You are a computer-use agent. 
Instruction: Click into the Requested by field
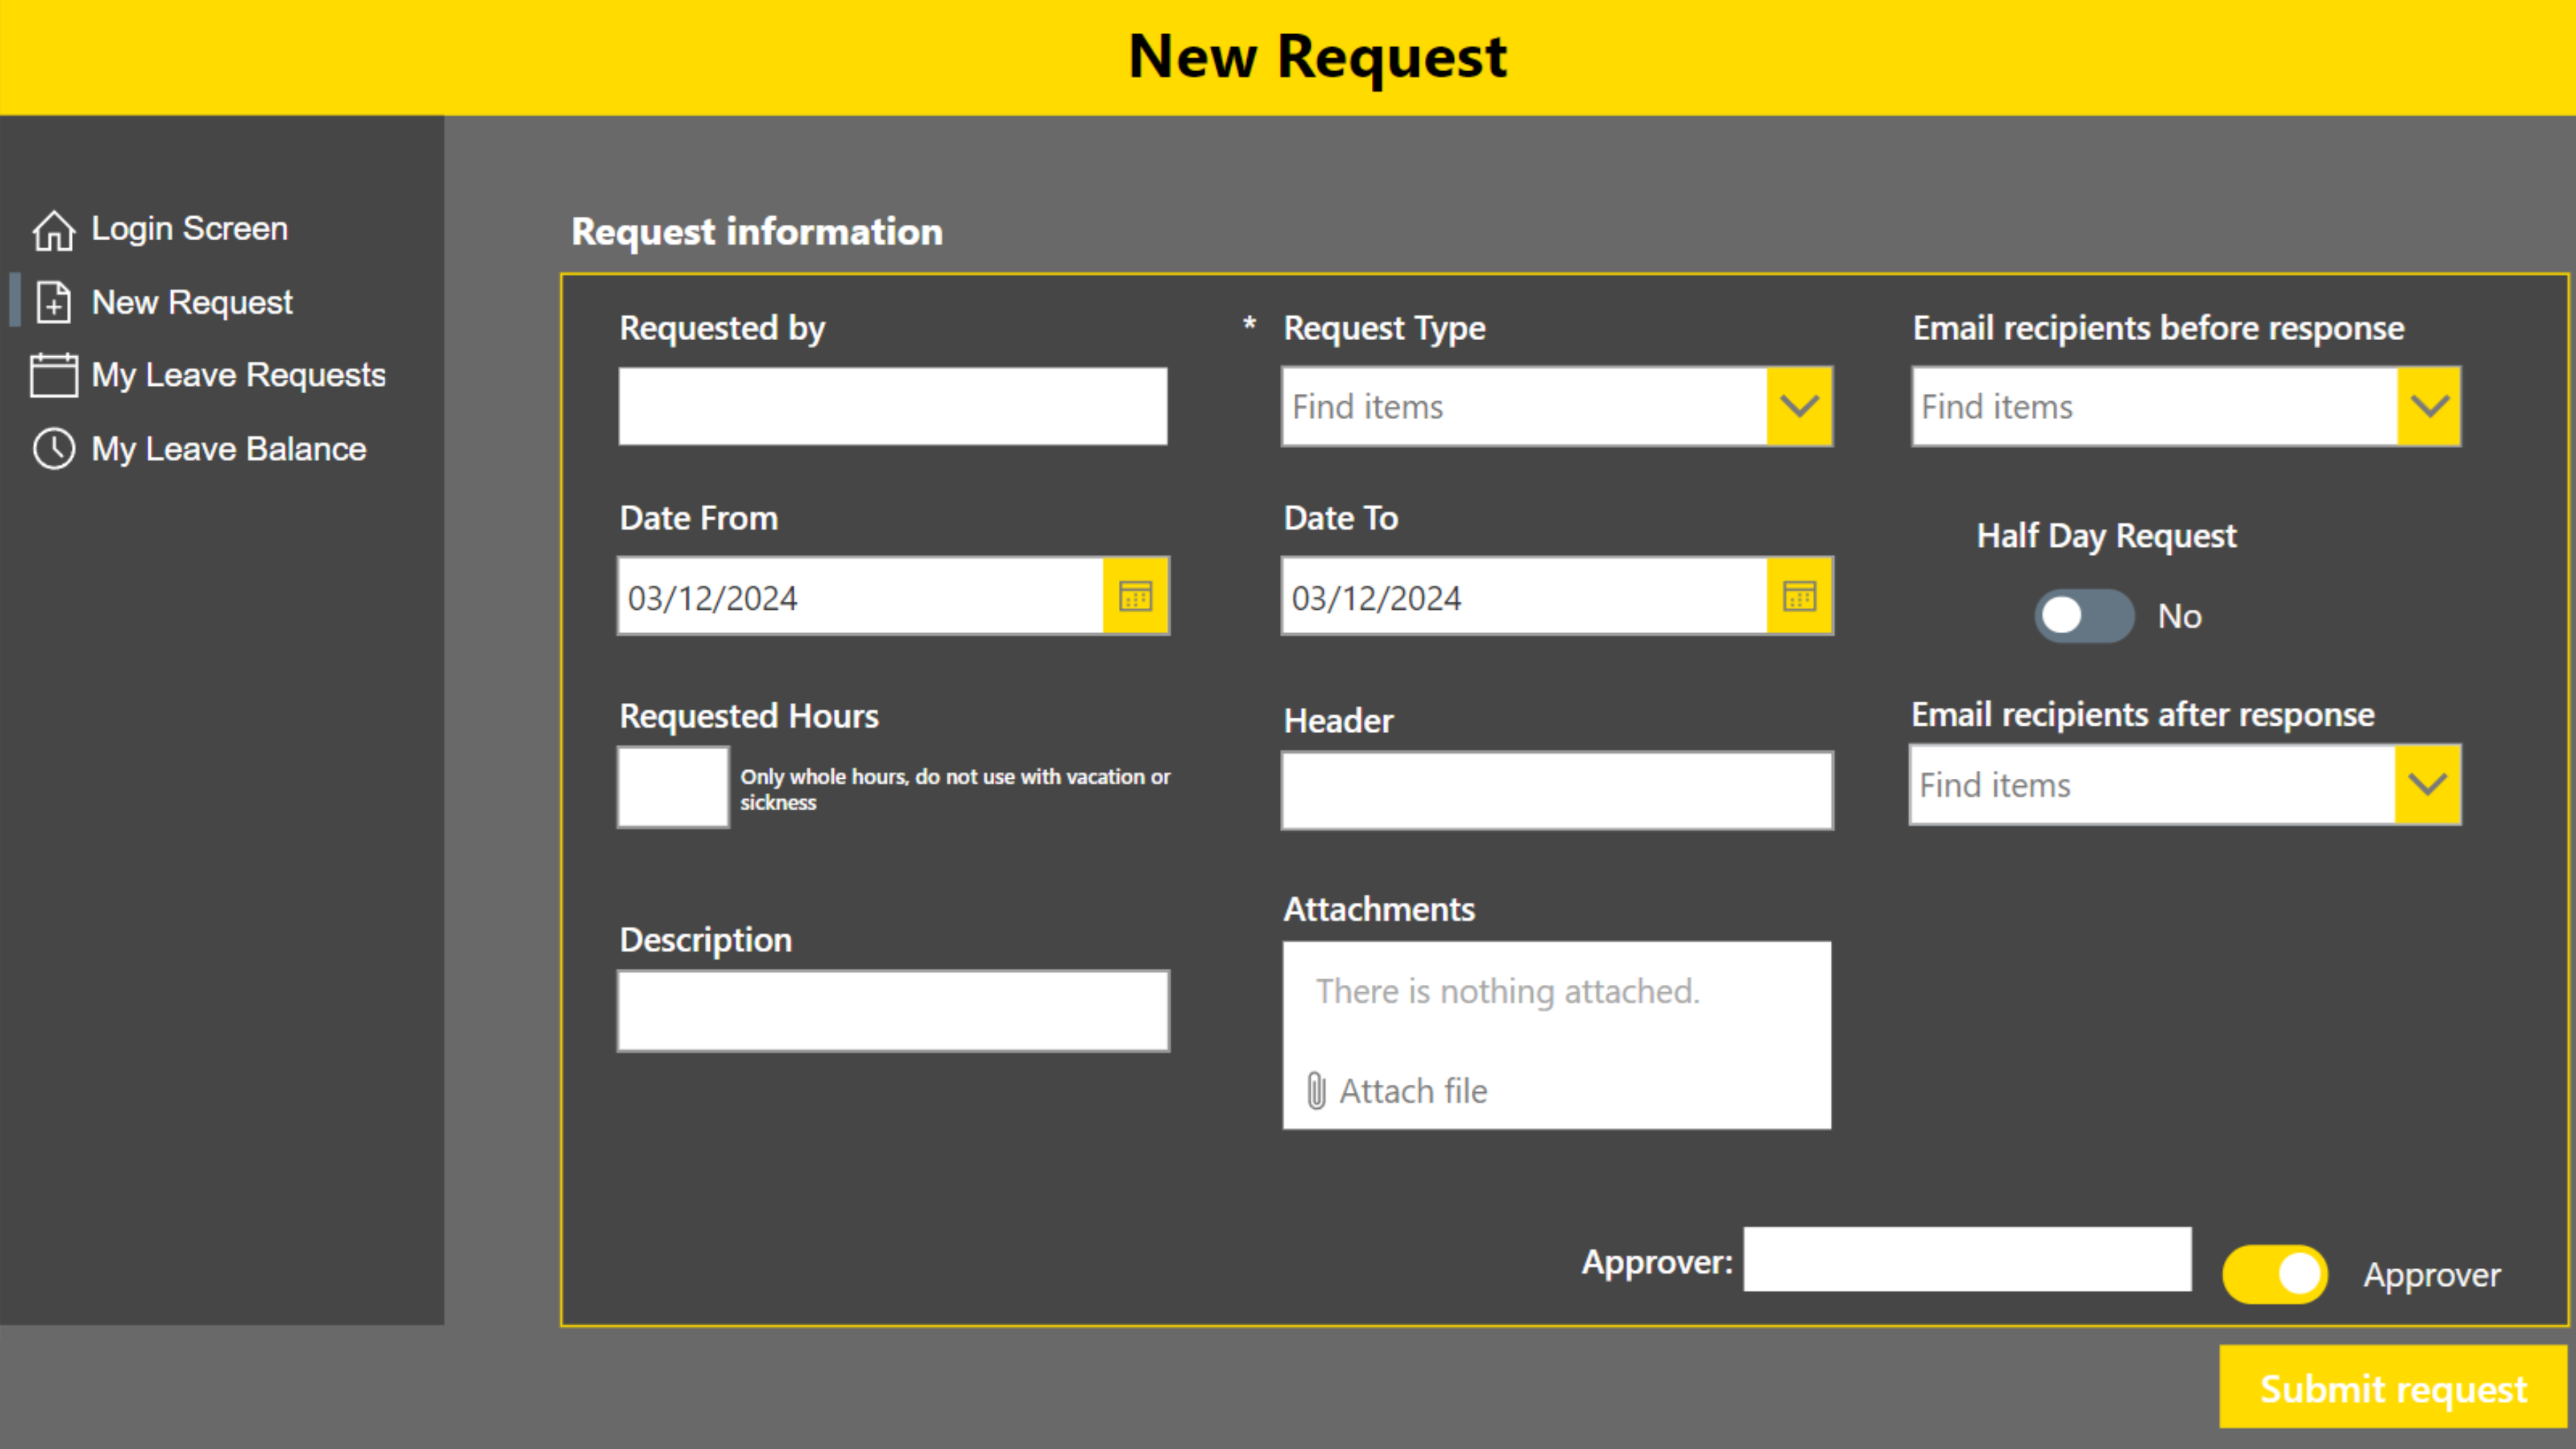click(892, 406)
